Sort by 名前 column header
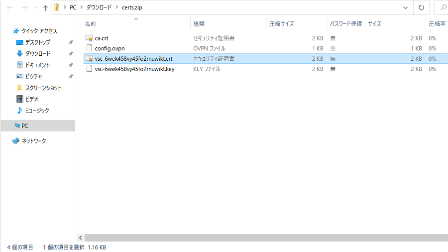Viewport: 448px width, 252px height. pos(91,24)
